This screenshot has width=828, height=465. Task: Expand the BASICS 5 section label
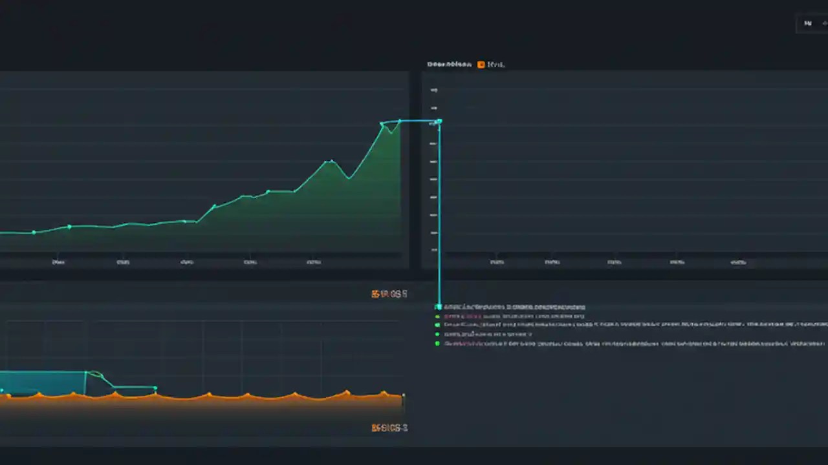[x=389, y=294]
